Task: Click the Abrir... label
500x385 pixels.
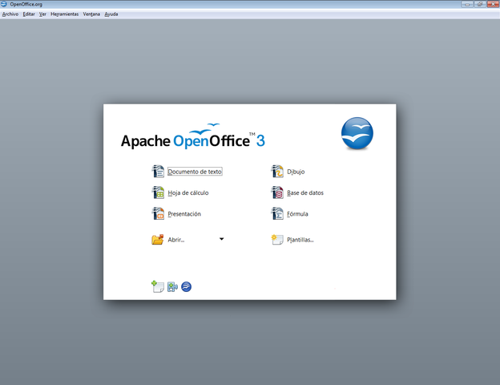Action: 176,240
